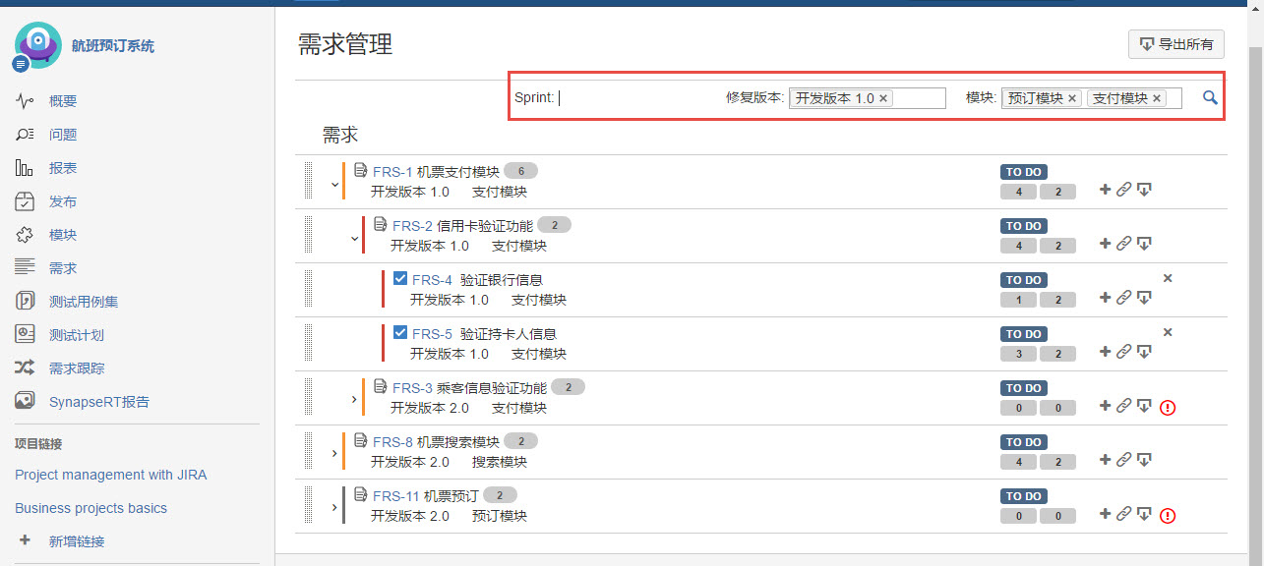Screen dimensions: 1264x566
Task: Click the add (+) icon on FRS-1 row
Action: 1105,190
